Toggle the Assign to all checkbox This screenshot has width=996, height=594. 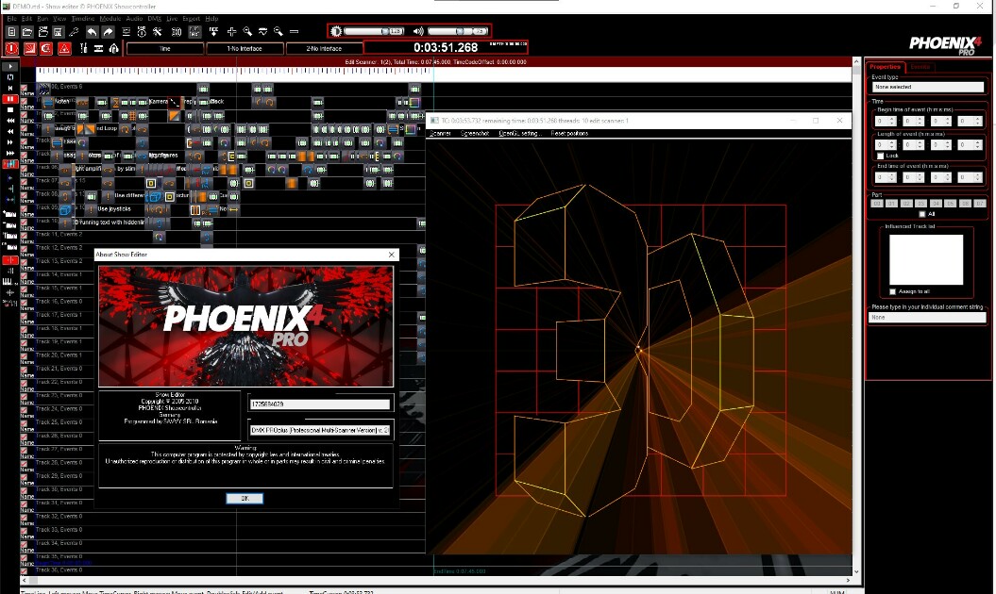pyautogui.click(x=893, y=292)
